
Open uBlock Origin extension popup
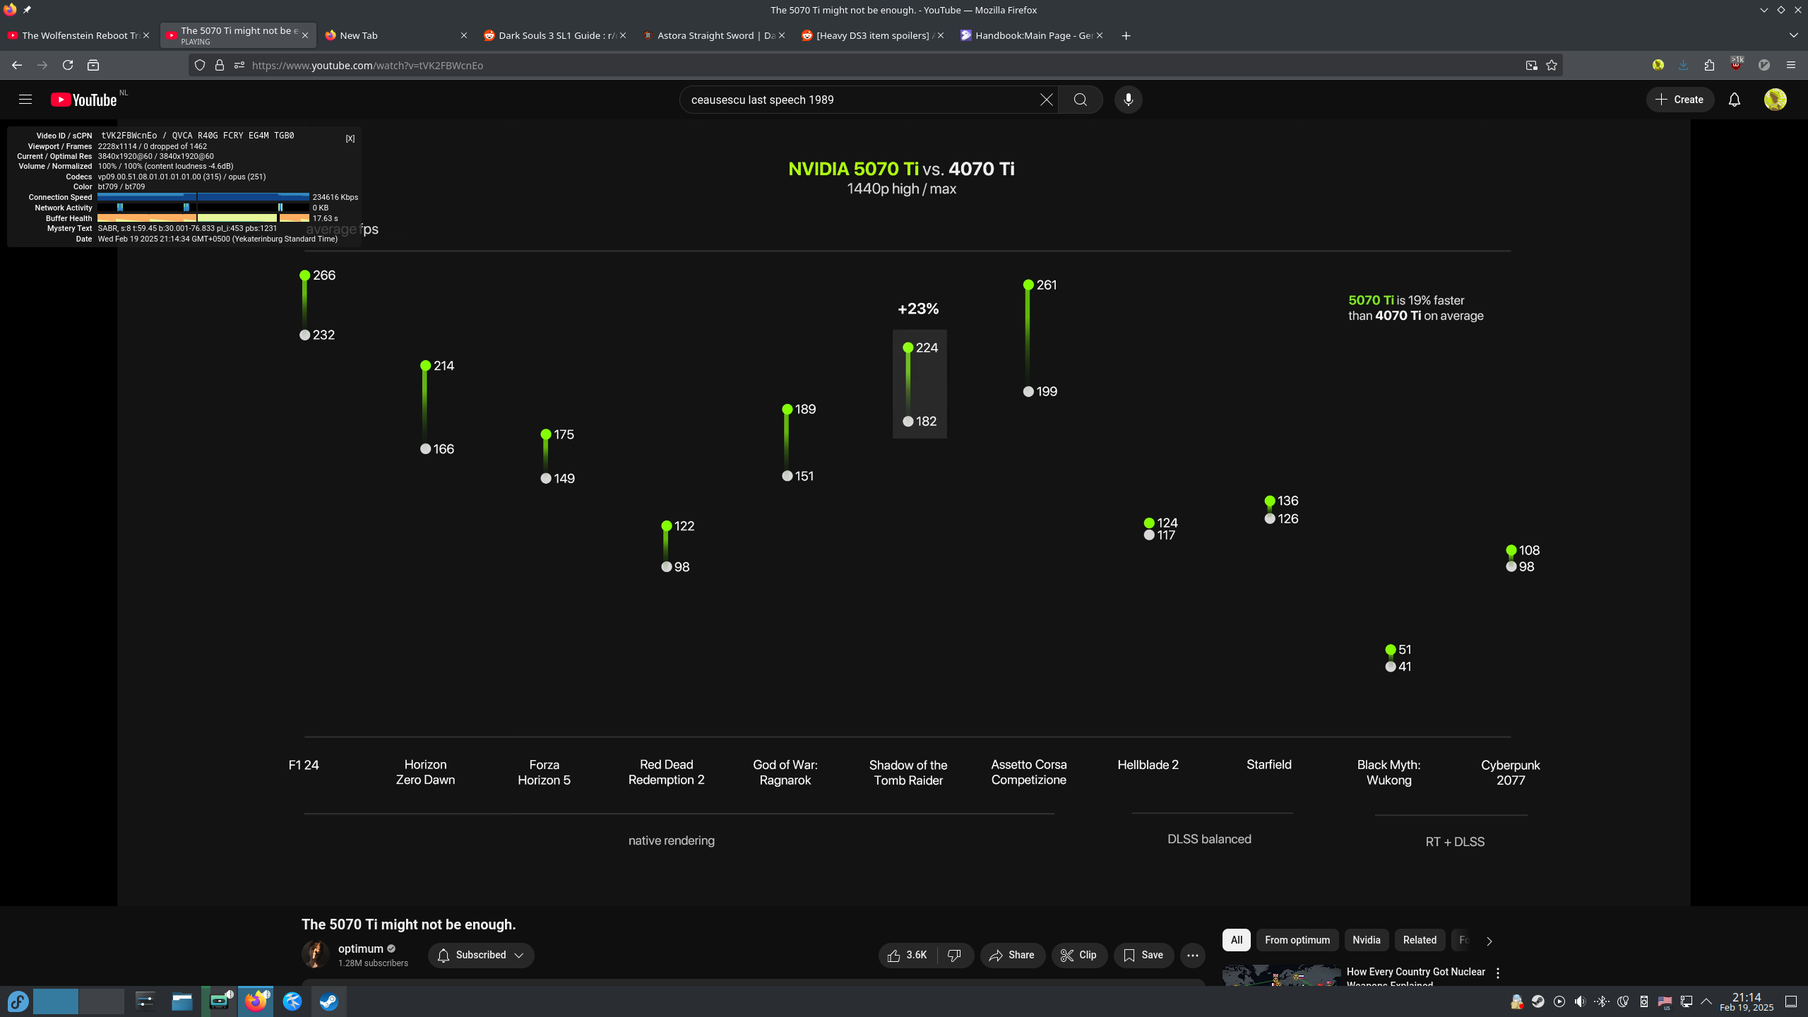click(1736, 65)
